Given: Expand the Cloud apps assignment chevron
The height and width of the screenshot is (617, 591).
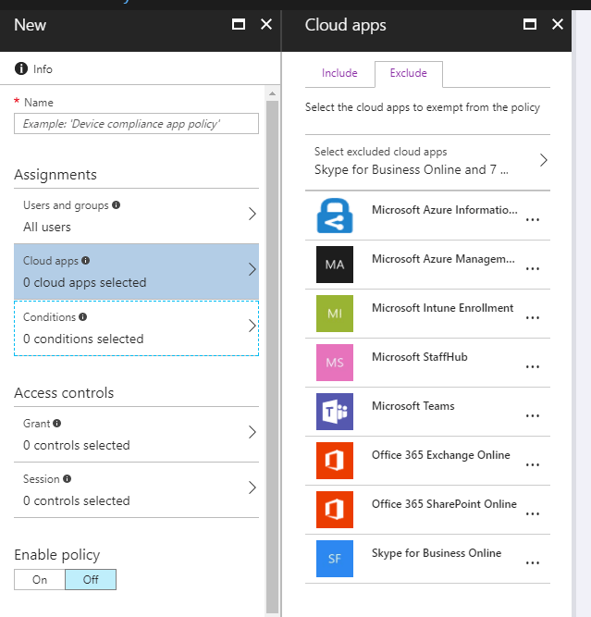Looking at the screenshot, I should pyautogui.click(x=252, y=269).
